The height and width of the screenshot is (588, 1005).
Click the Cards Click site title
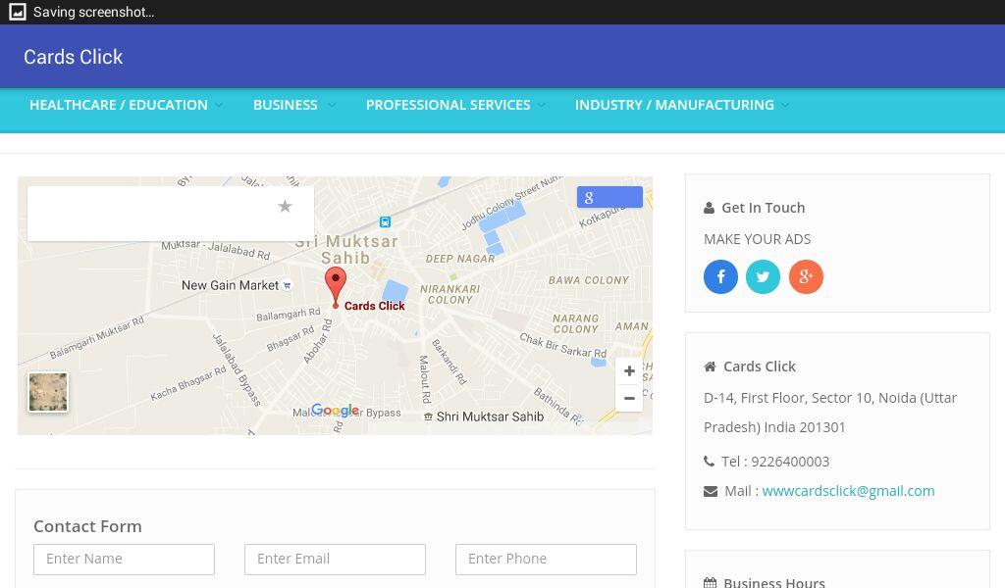[73, 57]
